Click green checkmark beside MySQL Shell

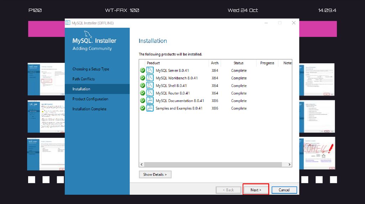tap(143, 85)
